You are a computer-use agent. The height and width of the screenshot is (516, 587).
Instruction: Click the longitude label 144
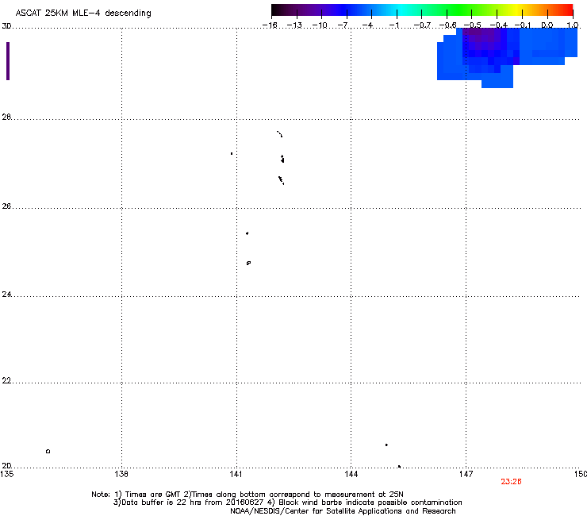tap(351, 475)
